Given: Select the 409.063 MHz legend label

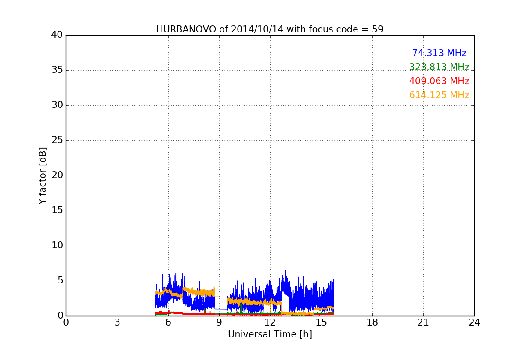Looking at the screenshot, I should (x=439, y=81).
